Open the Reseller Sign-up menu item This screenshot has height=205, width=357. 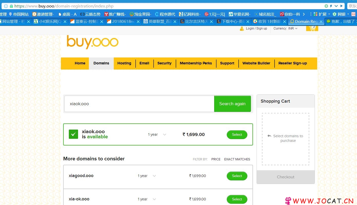(293, 63)
